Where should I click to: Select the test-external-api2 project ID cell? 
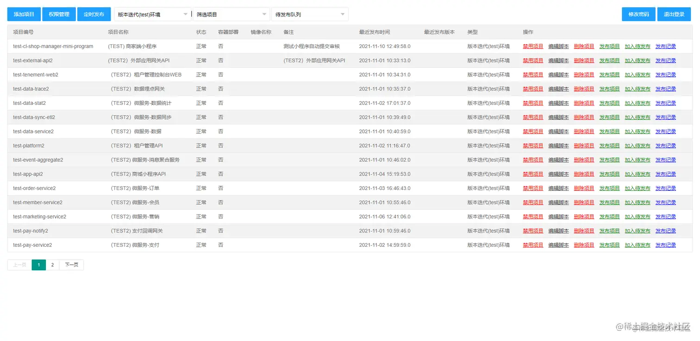(33, 61)
